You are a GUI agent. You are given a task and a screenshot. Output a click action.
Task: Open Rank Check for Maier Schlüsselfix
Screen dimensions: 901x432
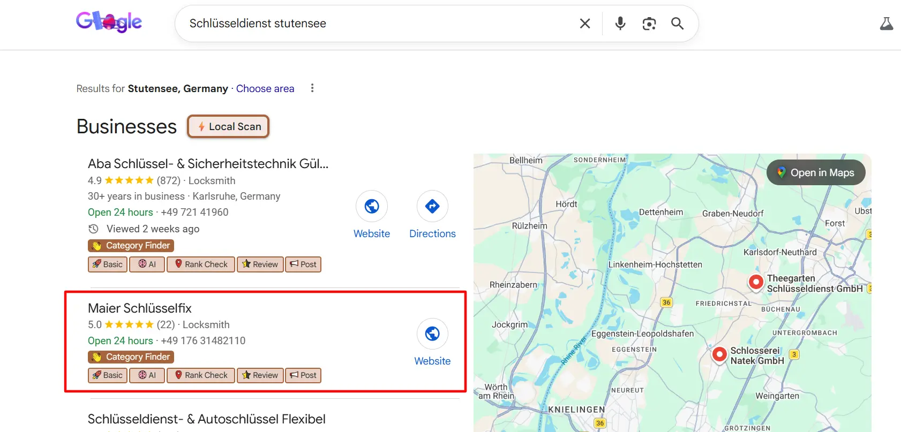pyautogui.click(x=201, y=375)
